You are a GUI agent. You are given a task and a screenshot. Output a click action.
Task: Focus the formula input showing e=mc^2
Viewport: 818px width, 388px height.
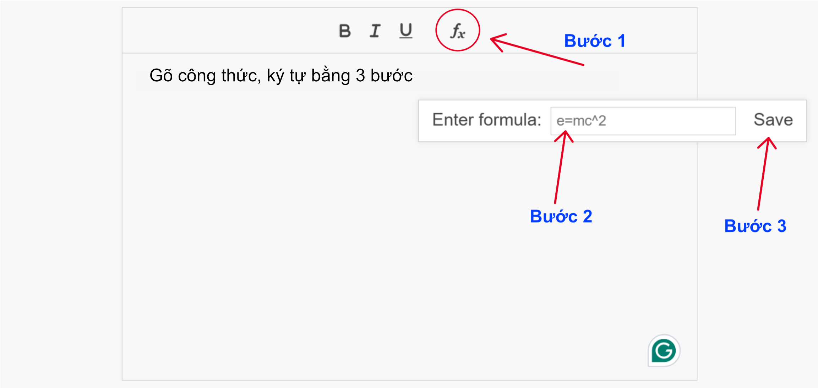643,121
